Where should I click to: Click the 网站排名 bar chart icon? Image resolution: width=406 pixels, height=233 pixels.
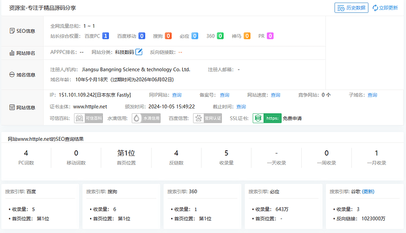pyautogui.click(x=12, y=53)
